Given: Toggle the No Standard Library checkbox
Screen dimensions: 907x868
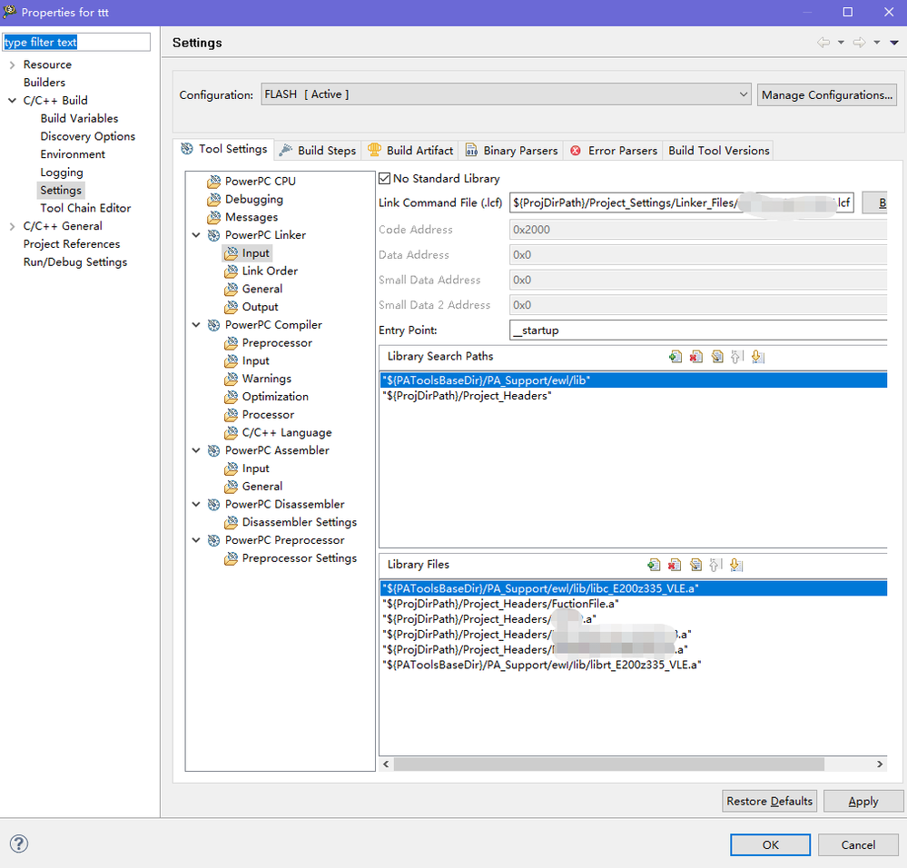Looking at the screenshot, I should 385,179.
